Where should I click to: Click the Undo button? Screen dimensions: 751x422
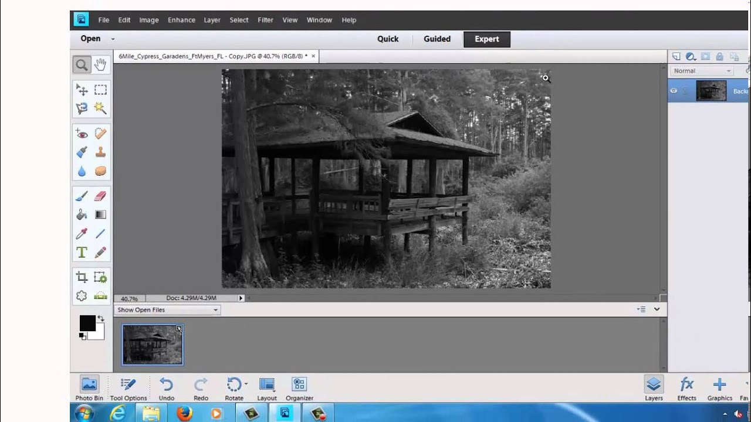tap(167, 389)
